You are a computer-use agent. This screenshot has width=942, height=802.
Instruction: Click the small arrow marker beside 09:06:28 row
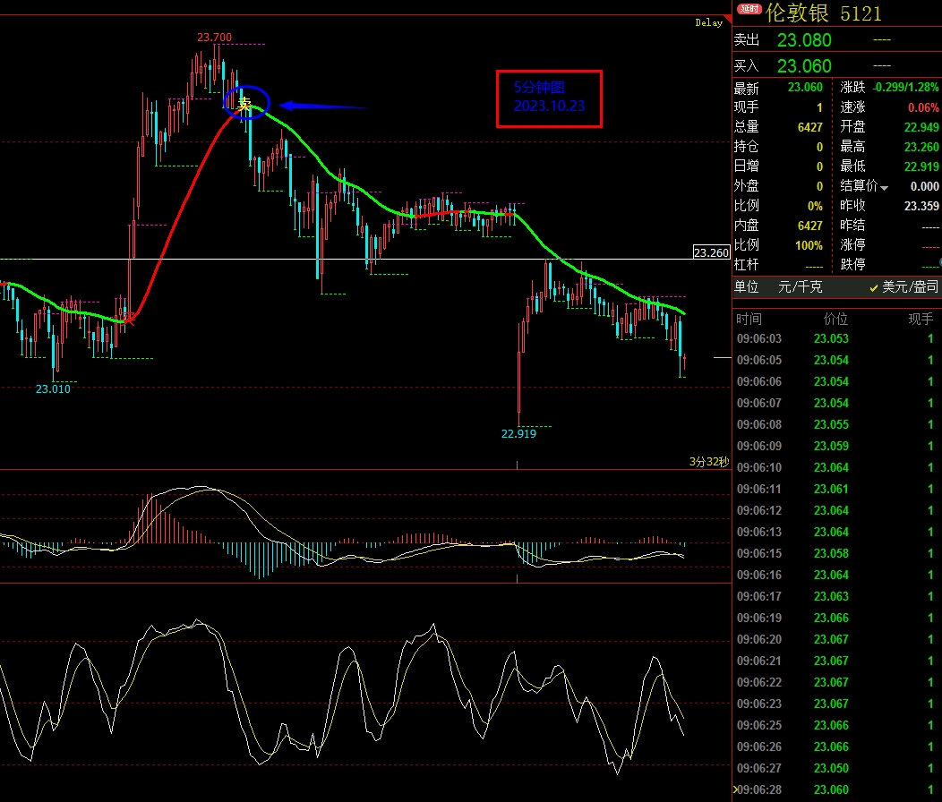pos(735,789)
